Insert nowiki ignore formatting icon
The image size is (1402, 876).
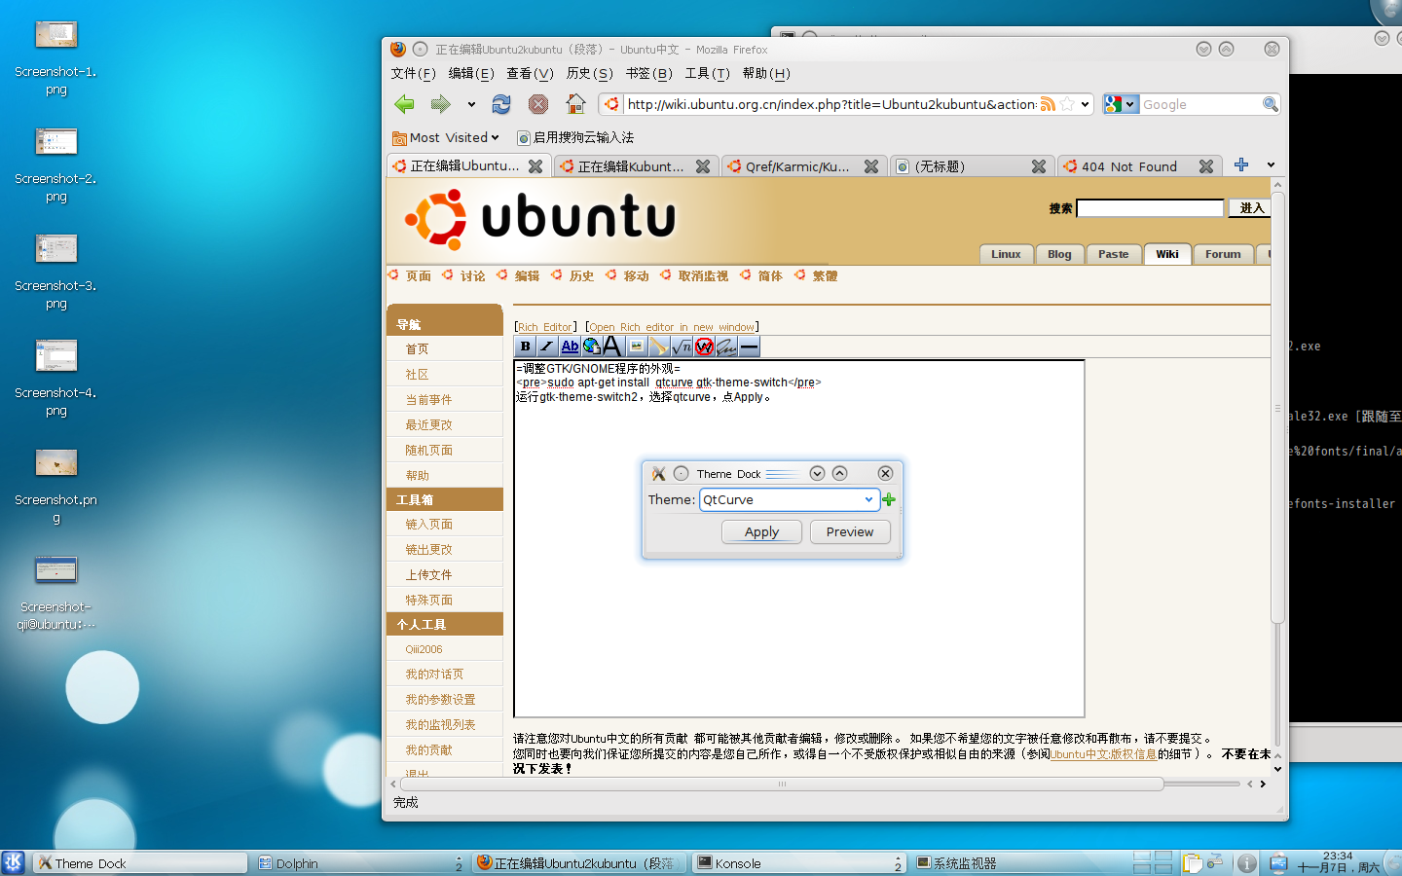click(x=704, y=347)
